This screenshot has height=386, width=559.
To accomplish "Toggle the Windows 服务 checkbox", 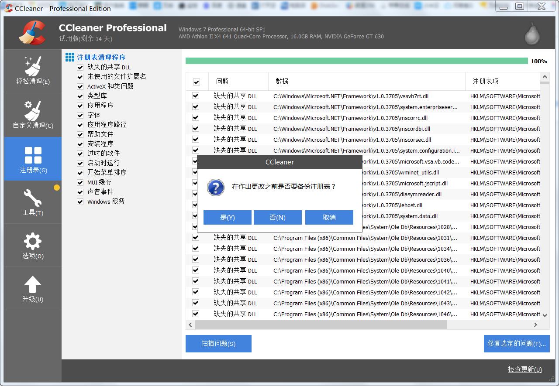I will (80, 202).
